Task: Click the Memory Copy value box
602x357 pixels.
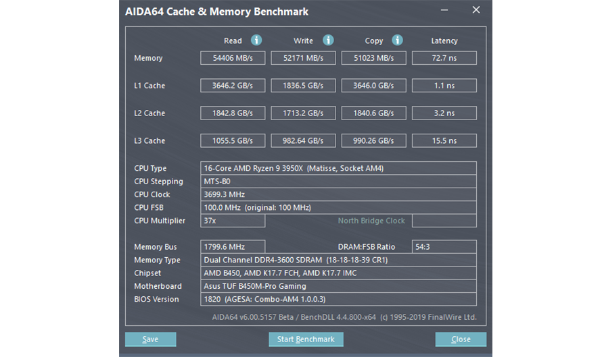Action: click(x=373, y=58)
